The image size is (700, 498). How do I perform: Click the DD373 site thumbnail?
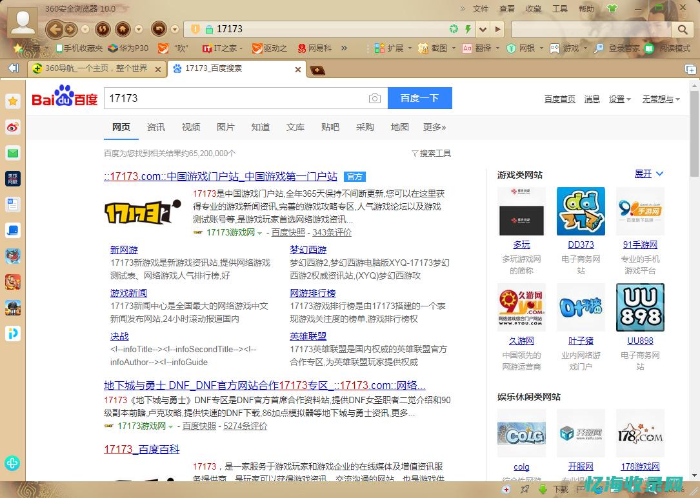point(580,211)
